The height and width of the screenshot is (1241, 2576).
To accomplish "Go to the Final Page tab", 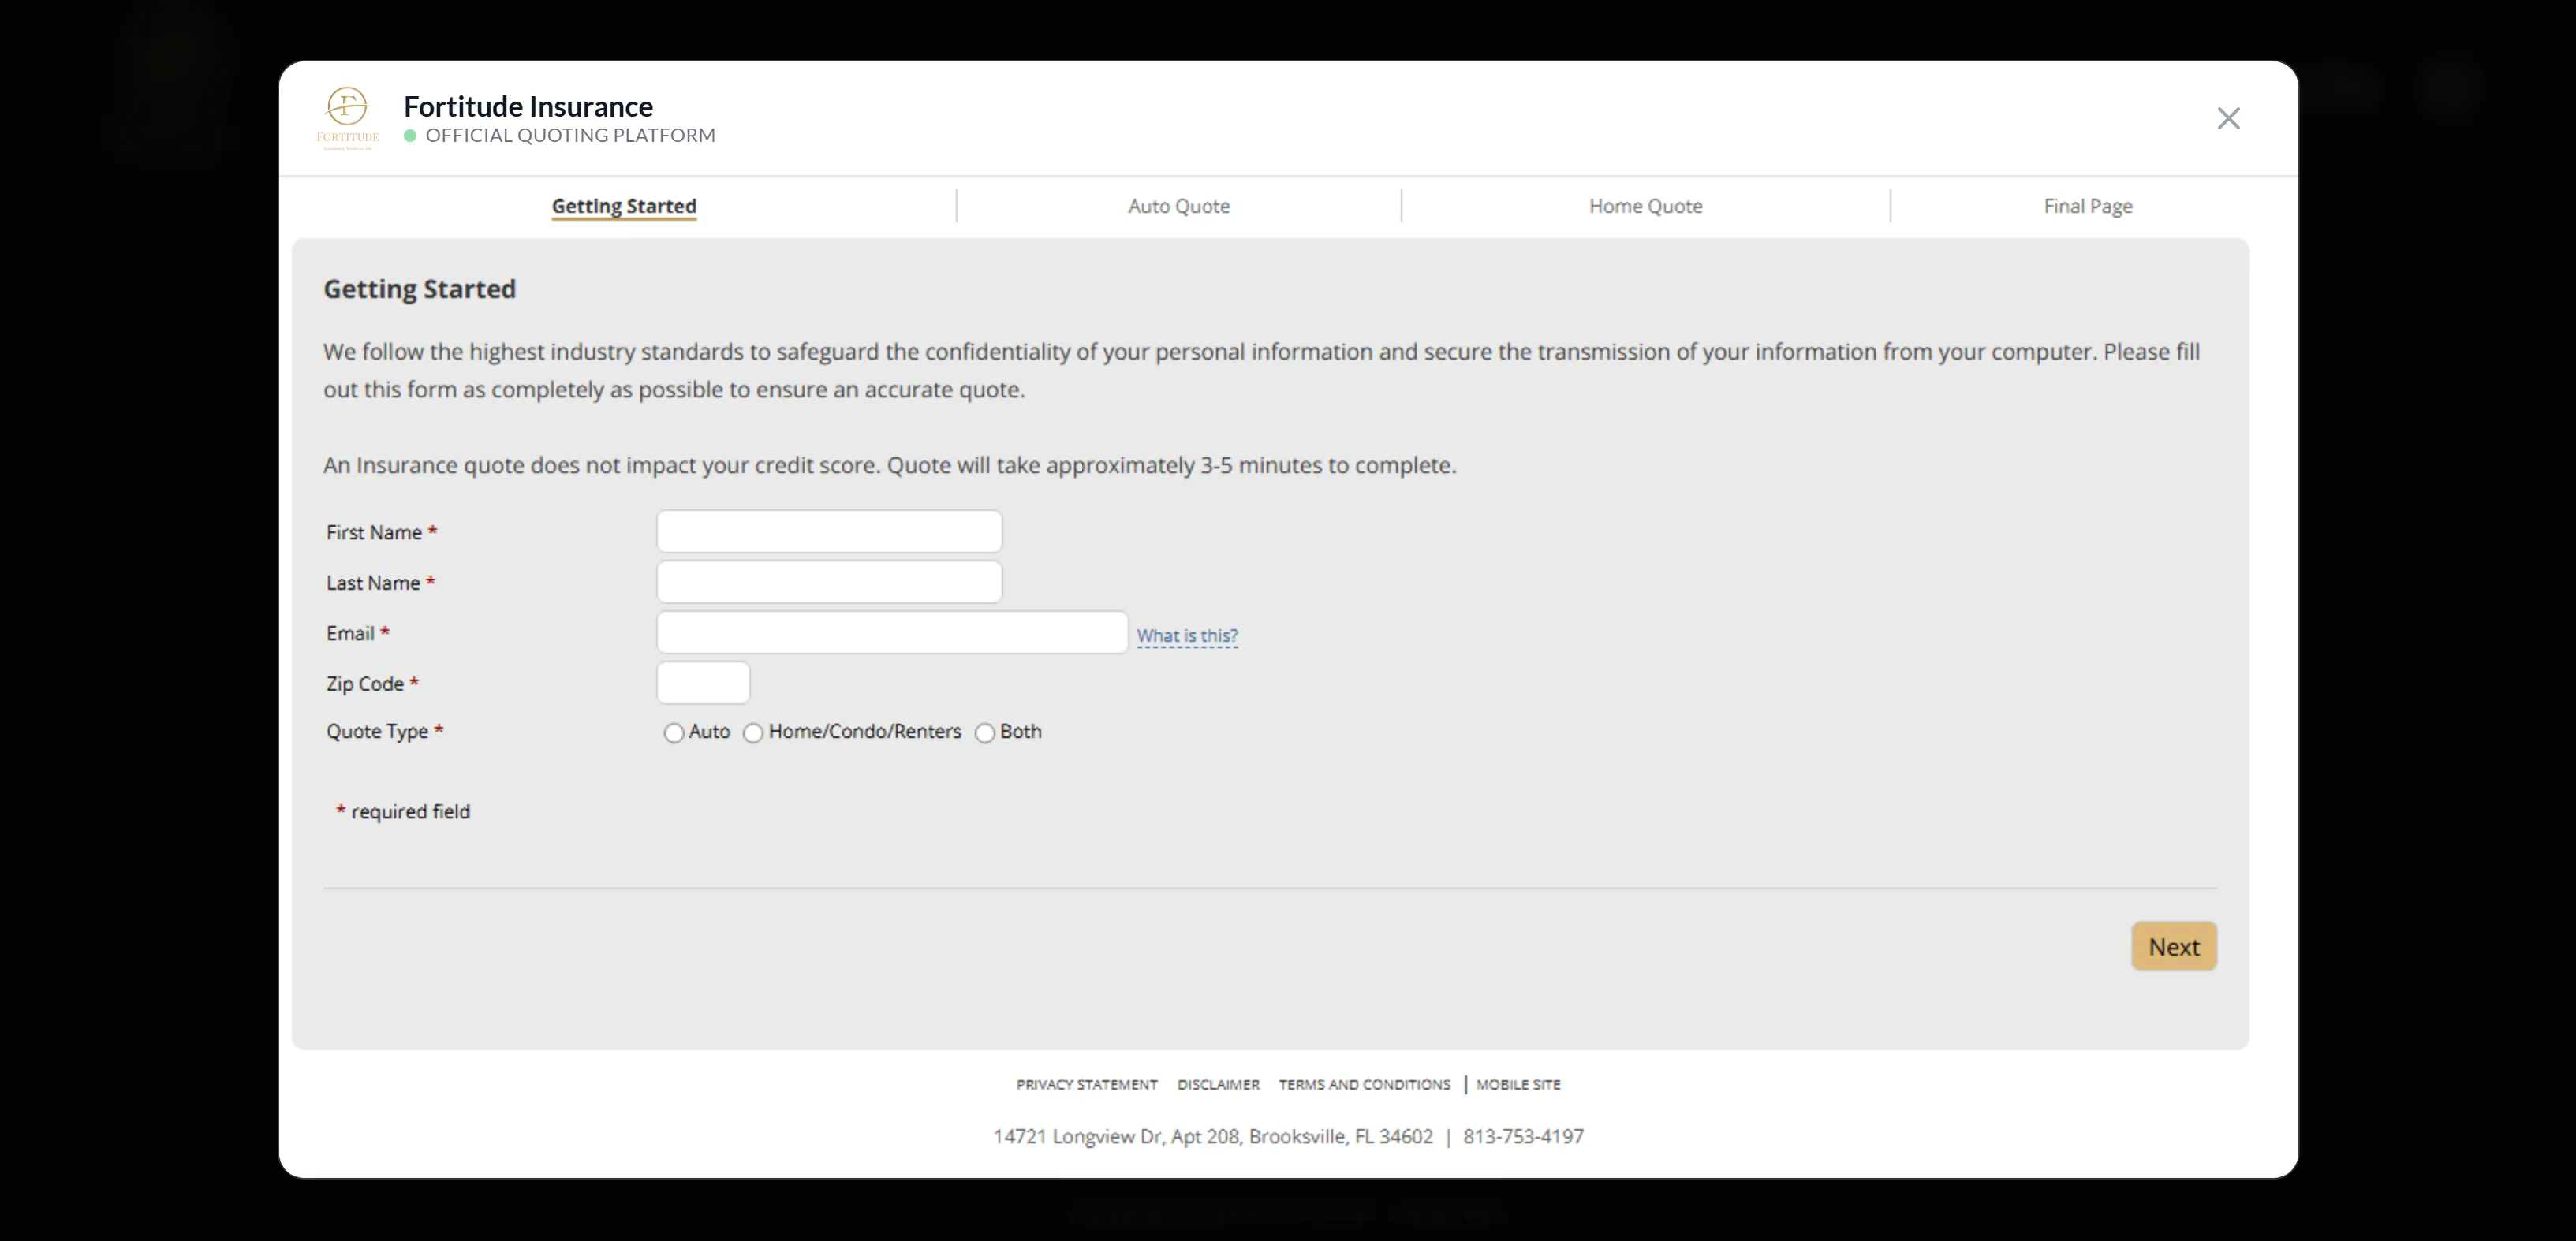I will pos(2087,206).
